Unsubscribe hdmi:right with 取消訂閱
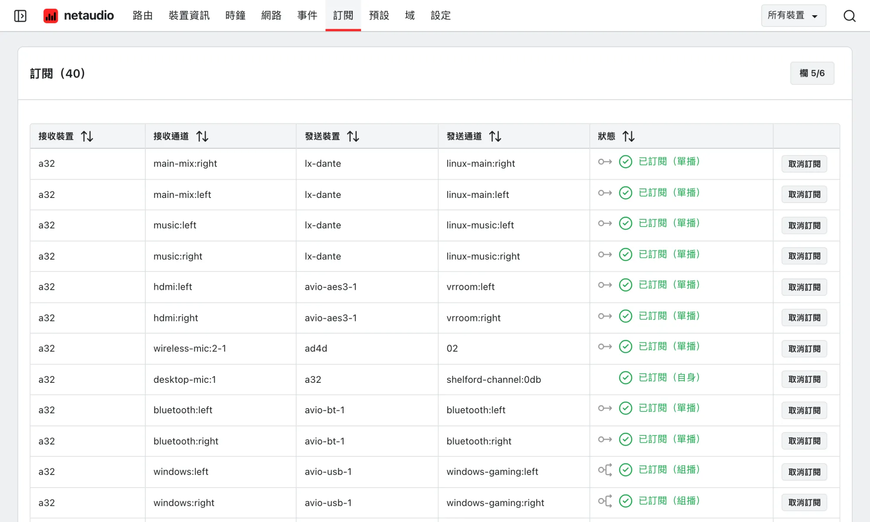This screenshot has height=522, width=870. pos(804,318)
